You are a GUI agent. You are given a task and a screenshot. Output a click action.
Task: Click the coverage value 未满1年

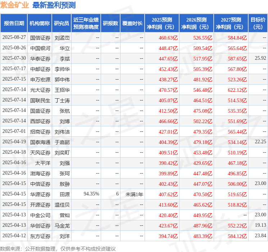tap(134, 194)
